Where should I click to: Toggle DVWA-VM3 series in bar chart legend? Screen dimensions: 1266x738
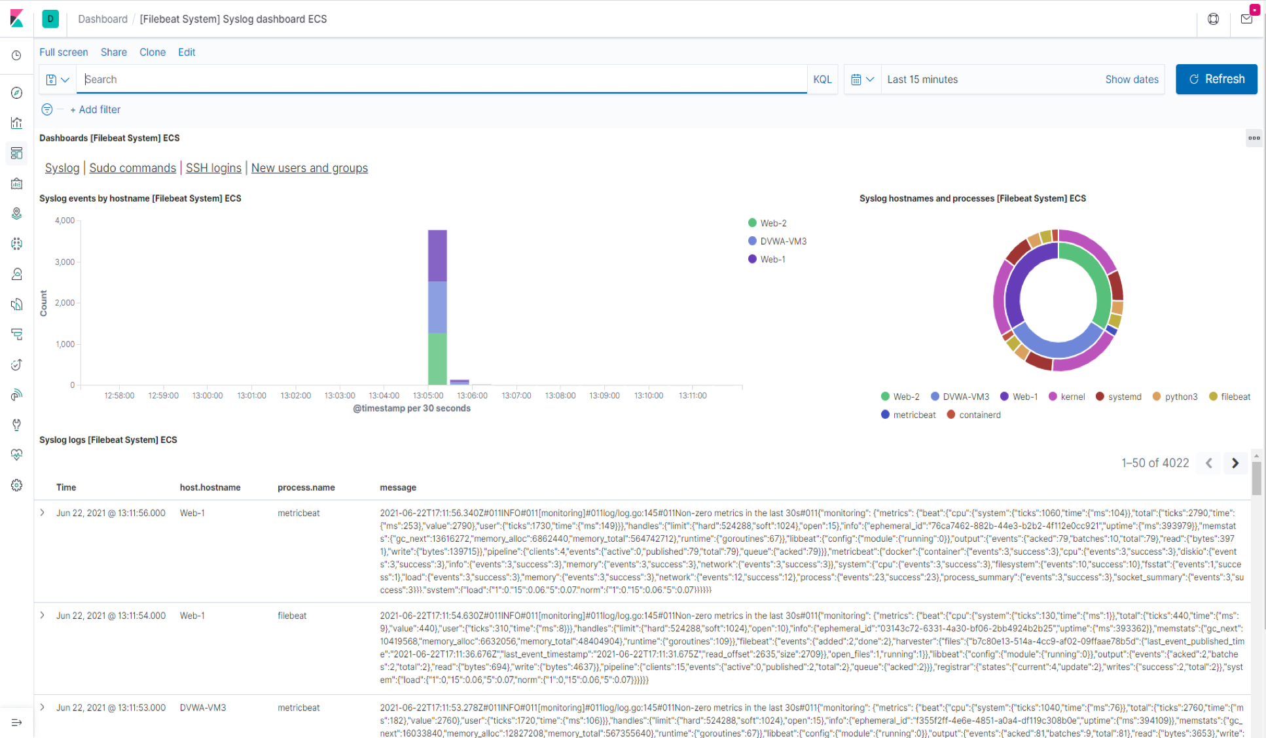point(777,241)
